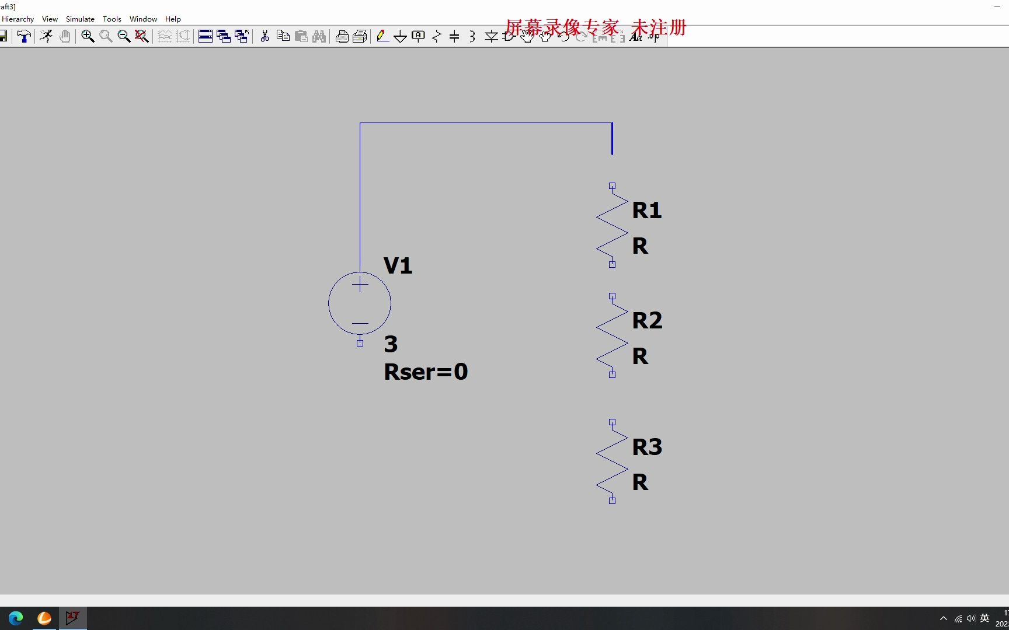The width and height of the screenshot is (1009, 630).
Task: Select the Capacitor tool
Action: 454,36
